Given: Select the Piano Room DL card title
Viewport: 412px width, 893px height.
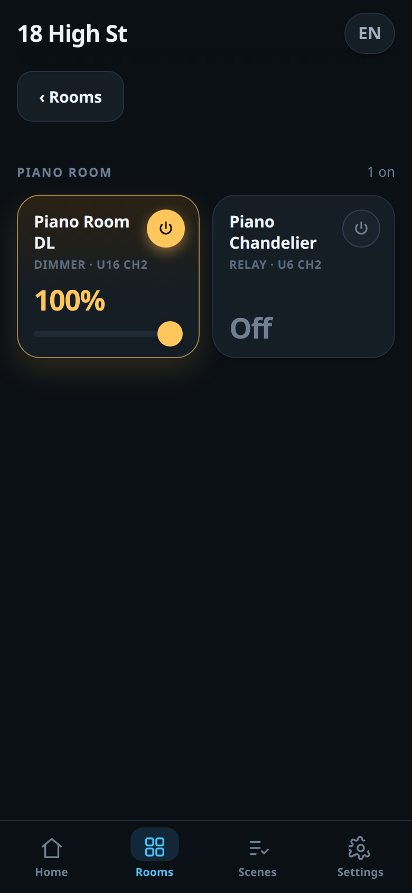Looking at the screenshot, I should click(x=82, y=232).
